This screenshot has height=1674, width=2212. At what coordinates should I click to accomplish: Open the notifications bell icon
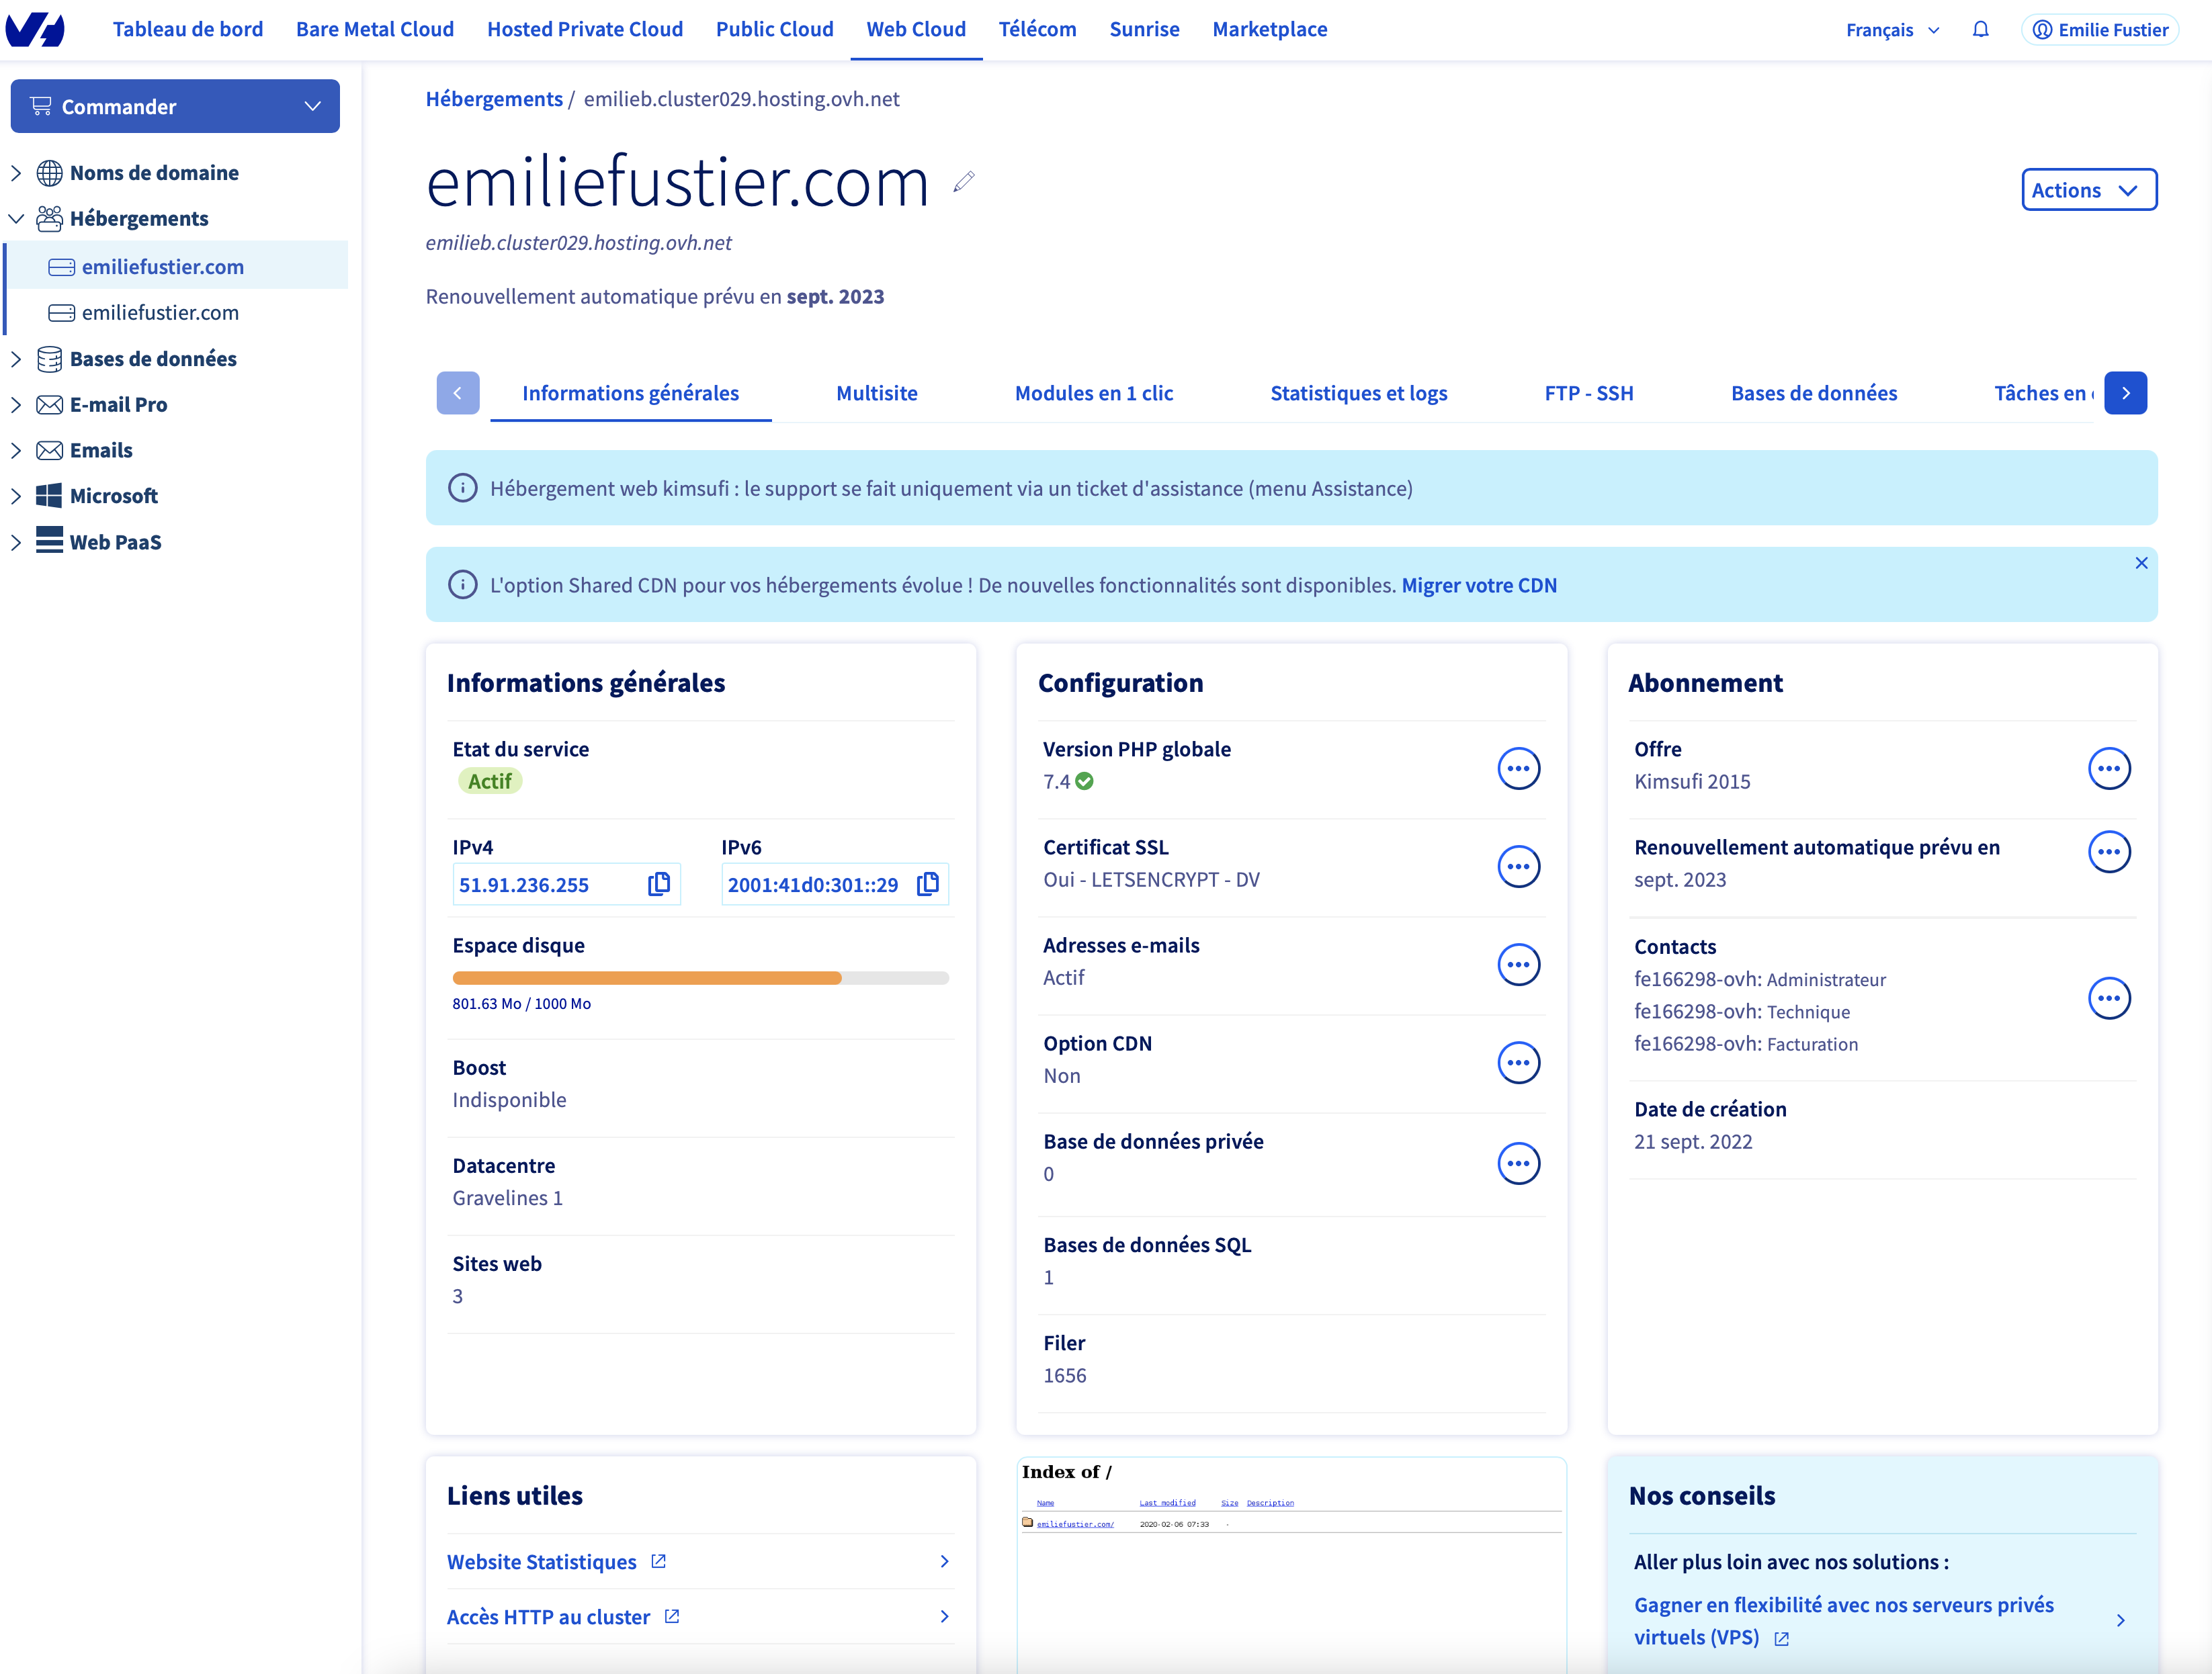point(1980,29)
